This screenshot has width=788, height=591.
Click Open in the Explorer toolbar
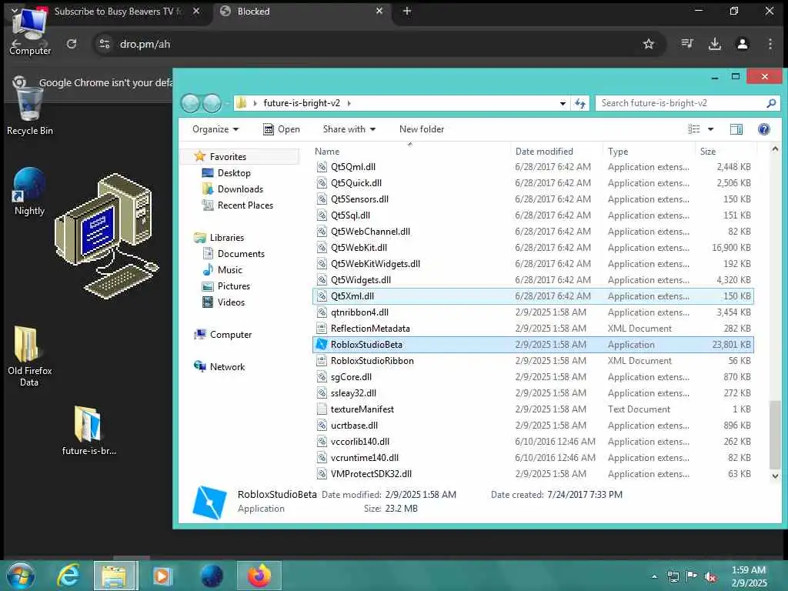[282, 129]
